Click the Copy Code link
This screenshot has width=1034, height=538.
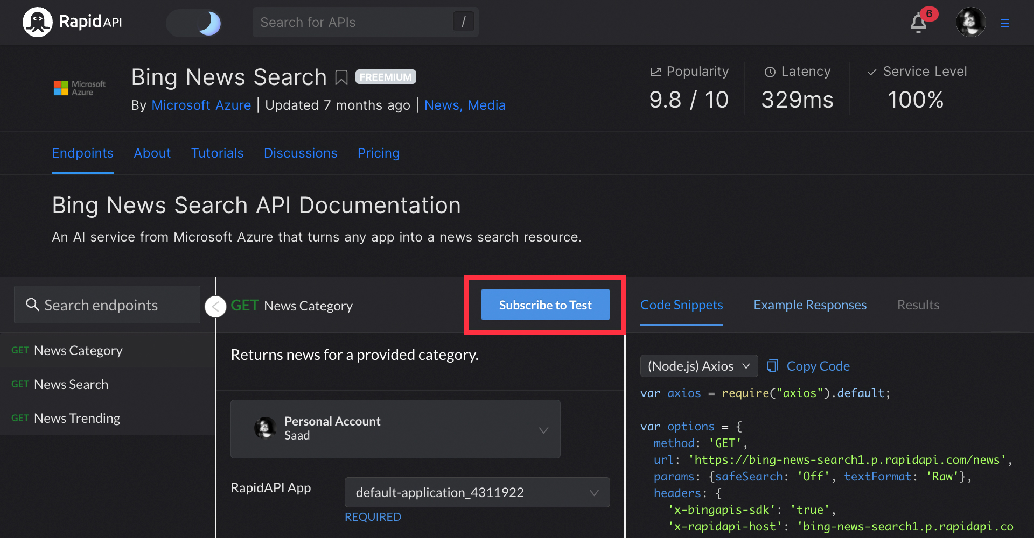click(x=818, y=366)
